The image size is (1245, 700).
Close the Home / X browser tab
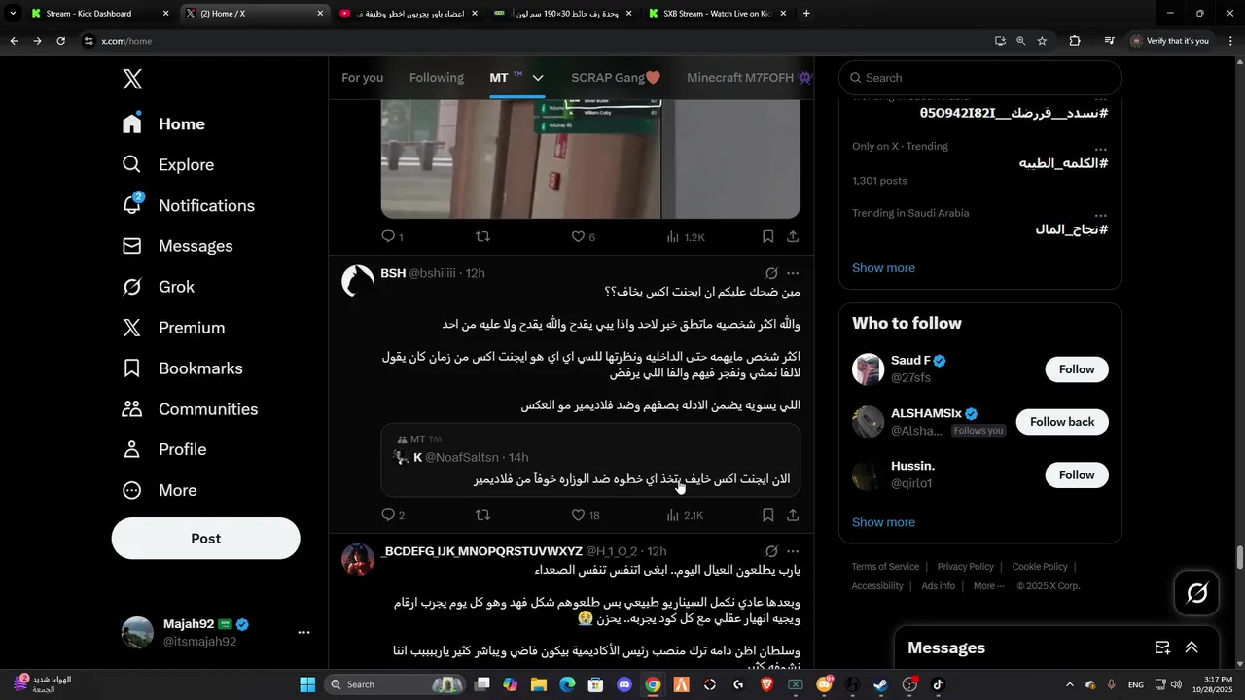(320, 14)
